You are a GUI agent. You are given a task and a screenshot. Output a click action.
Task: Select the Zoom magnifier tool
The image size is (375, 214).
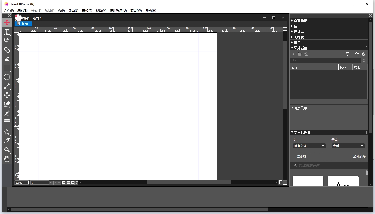pos(7,150)
